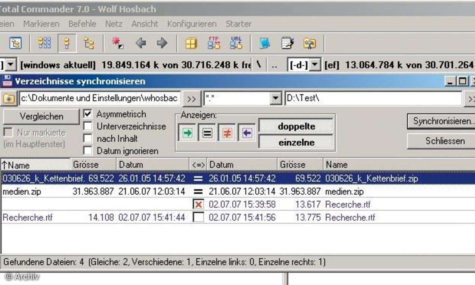Click the Synchronisieren button
Viewport: 475px width, 285px height.
click(441, 121)
